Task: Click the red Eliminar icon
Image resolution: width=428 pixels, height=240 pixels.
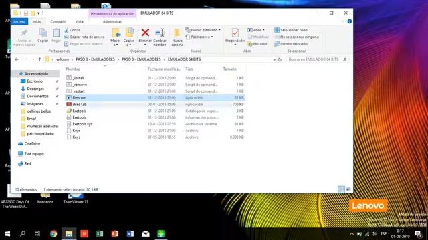Action: point(145,33)
